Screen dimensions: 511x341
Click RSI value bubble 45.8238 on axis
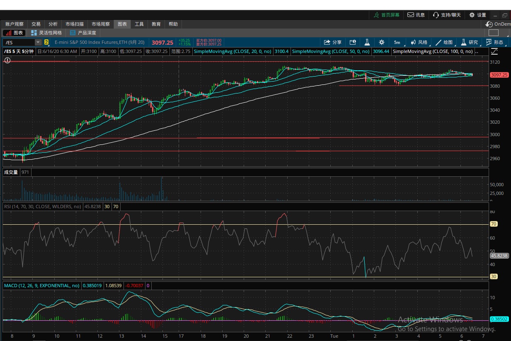click(x=499, y=256)
